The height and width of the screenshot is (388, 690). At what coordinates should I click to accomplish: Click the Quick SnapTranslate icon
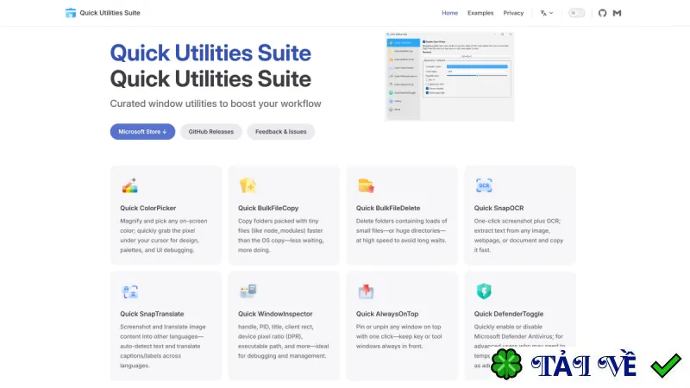[x=130, y=291]
